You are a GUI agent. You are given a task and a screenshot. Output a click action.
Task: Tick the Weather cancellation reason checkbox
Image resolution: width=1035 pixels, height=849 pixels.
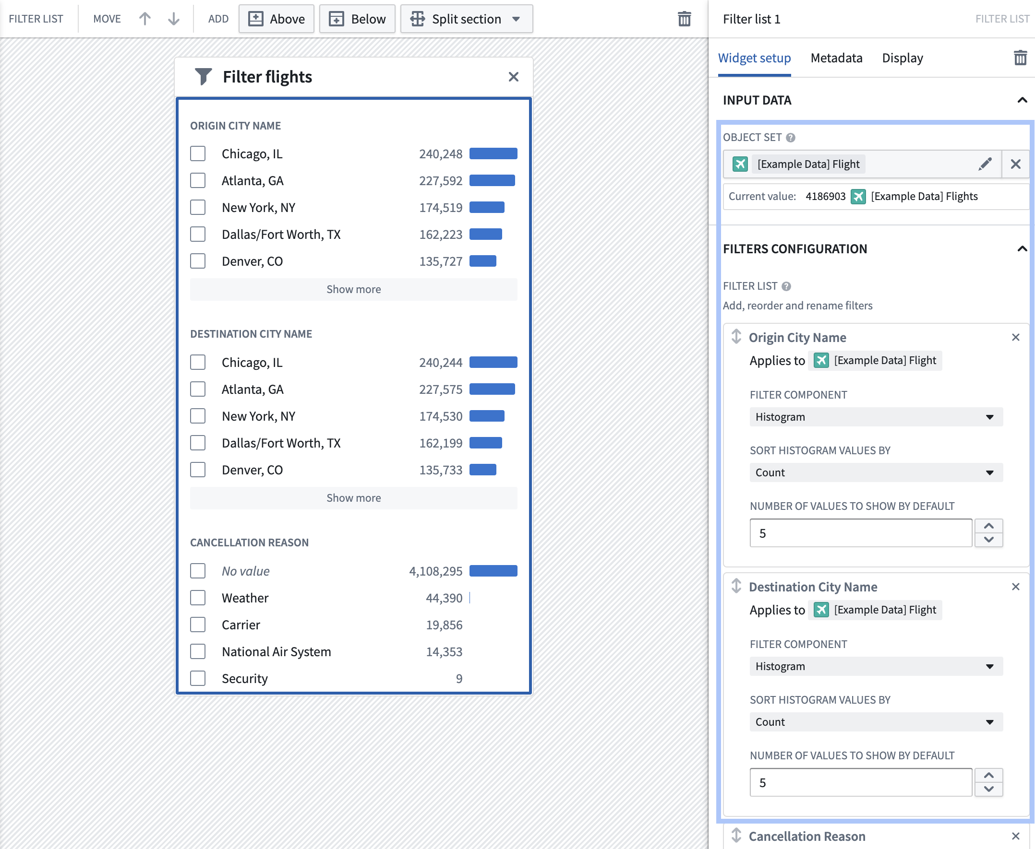click(198, 598)
